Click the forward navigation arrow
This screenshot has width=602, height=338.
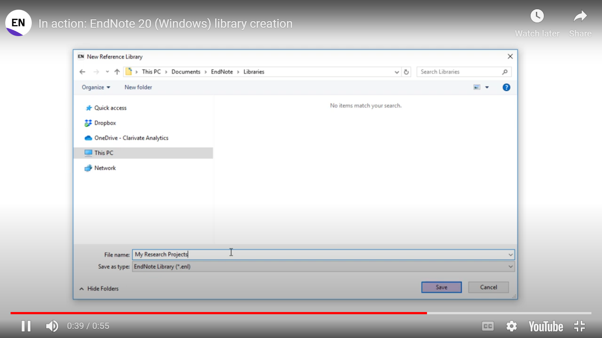[x=96, y=72]
